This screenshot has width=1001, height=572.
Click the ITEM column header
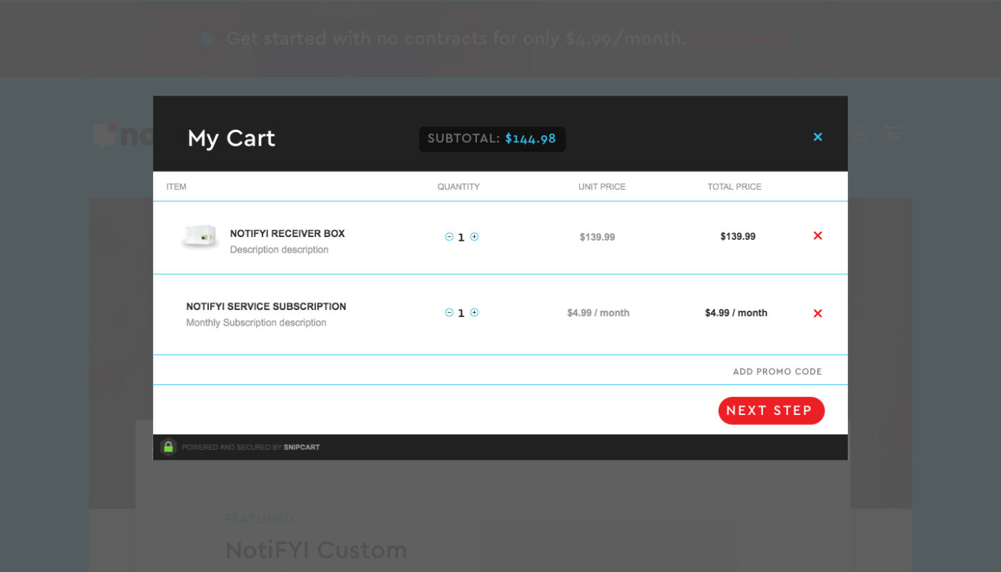point(176,186)
